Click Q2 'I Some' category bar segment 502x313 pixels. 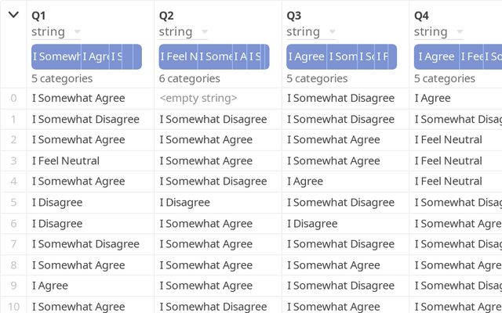click(x=215, y=57)
